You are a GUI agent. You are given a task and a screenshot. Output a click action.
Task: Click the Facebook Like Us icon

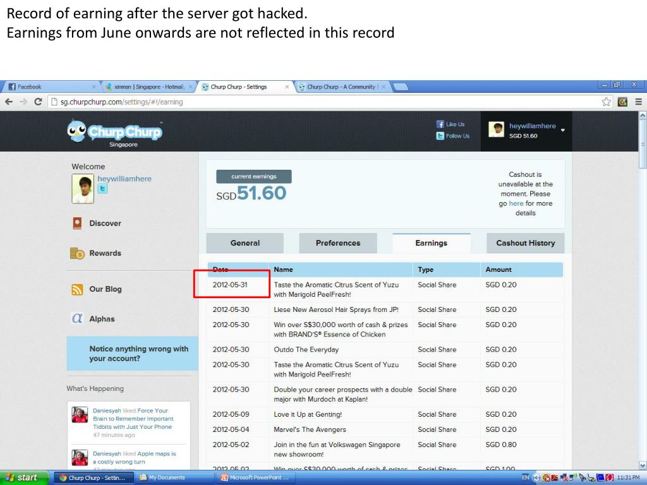click(x=440, y=124)
